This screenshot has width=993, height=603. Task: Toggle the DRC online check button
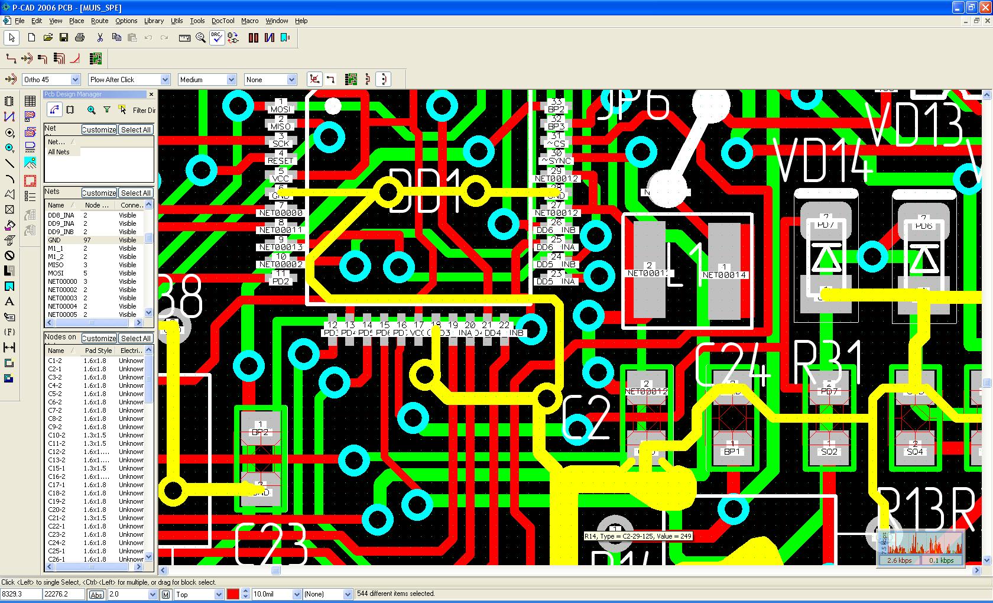point(217,38)
